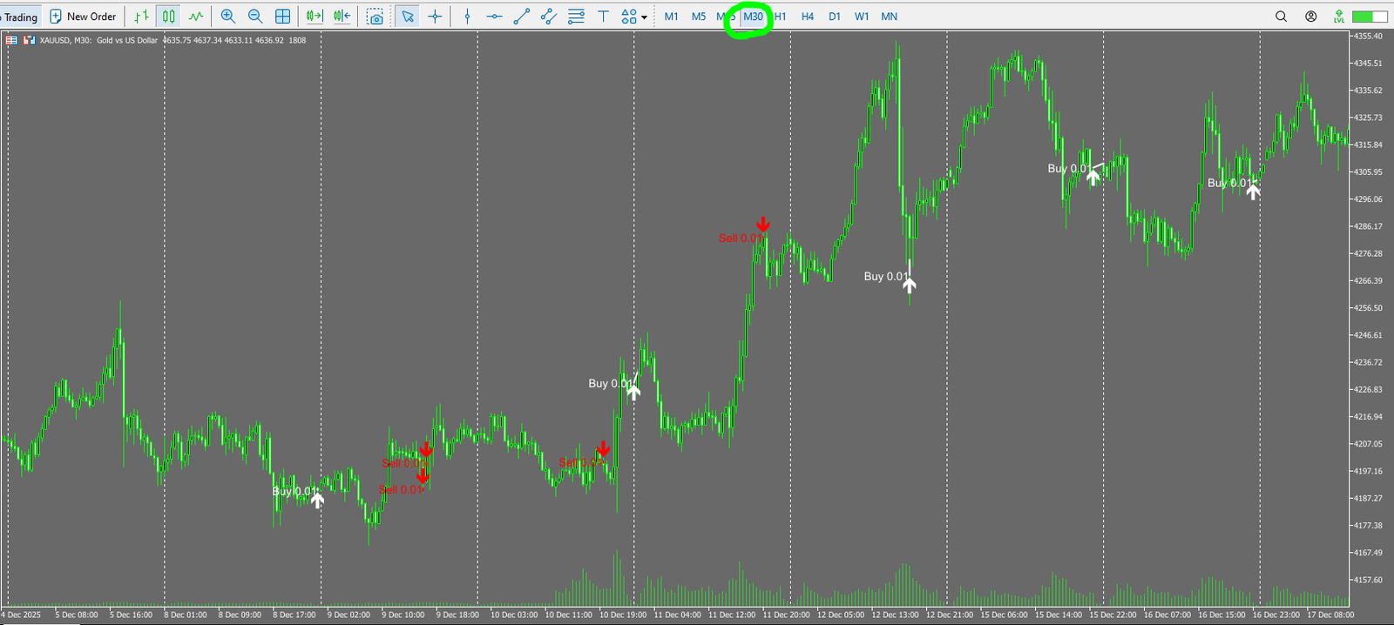Select the M30 timeframe button
Viewport: 1394px width, 625px height.
tap(753, 17)
